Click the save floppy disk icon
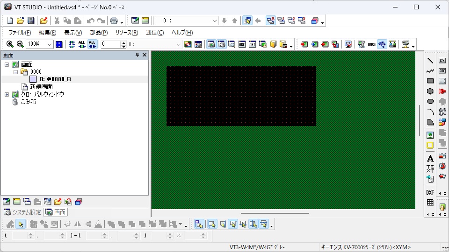Screen dimensions: 449x252 coord(31,21)
